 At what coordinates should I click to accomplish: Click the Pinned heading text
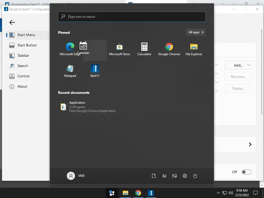point(64,32)
